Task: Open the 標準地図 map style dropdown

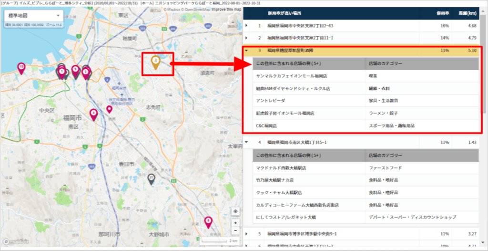Action: (34, 16)
